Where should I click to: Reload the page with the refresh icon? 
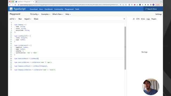pos(15,5)
